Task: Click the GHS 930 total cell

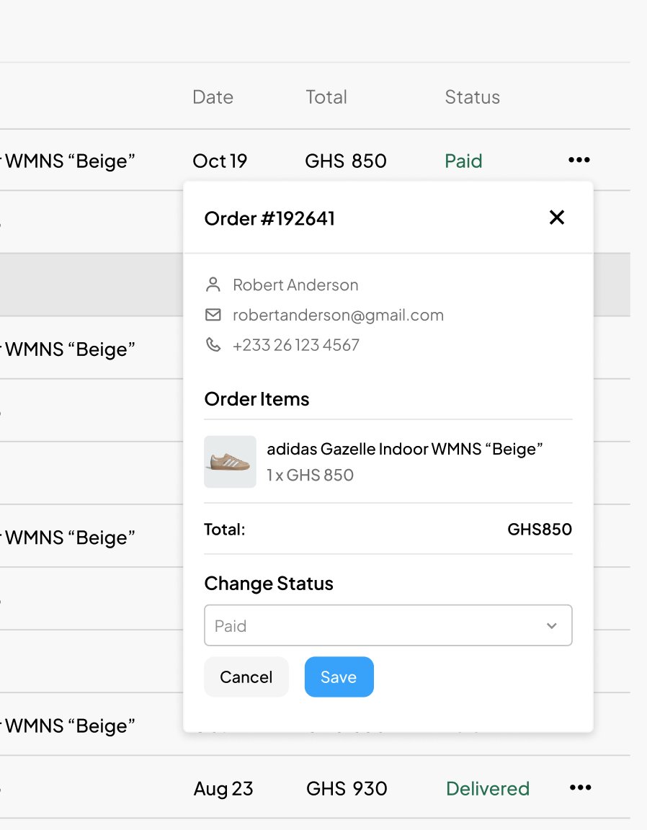Action: pos(347,789)
